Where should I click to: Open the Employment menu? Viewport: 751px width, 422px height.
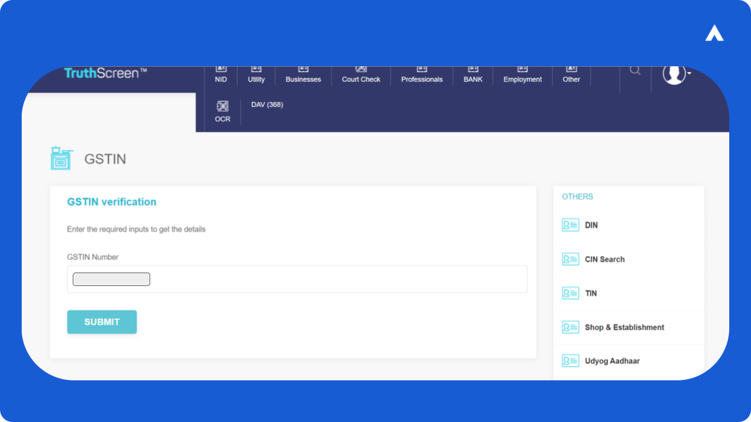(x=523, y=76)
